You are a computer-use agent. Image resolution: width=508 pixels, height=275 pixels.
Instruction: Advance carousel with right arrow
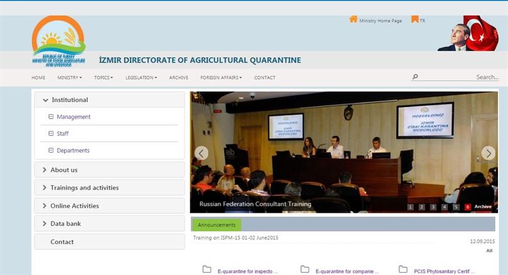(488, 153)
